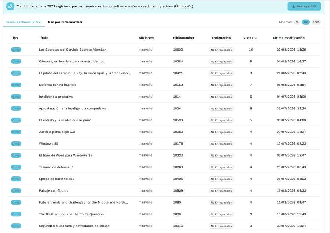Click the enrichment sparkle icon in banner
Screen dimensions: 330x233
[10, 6]
